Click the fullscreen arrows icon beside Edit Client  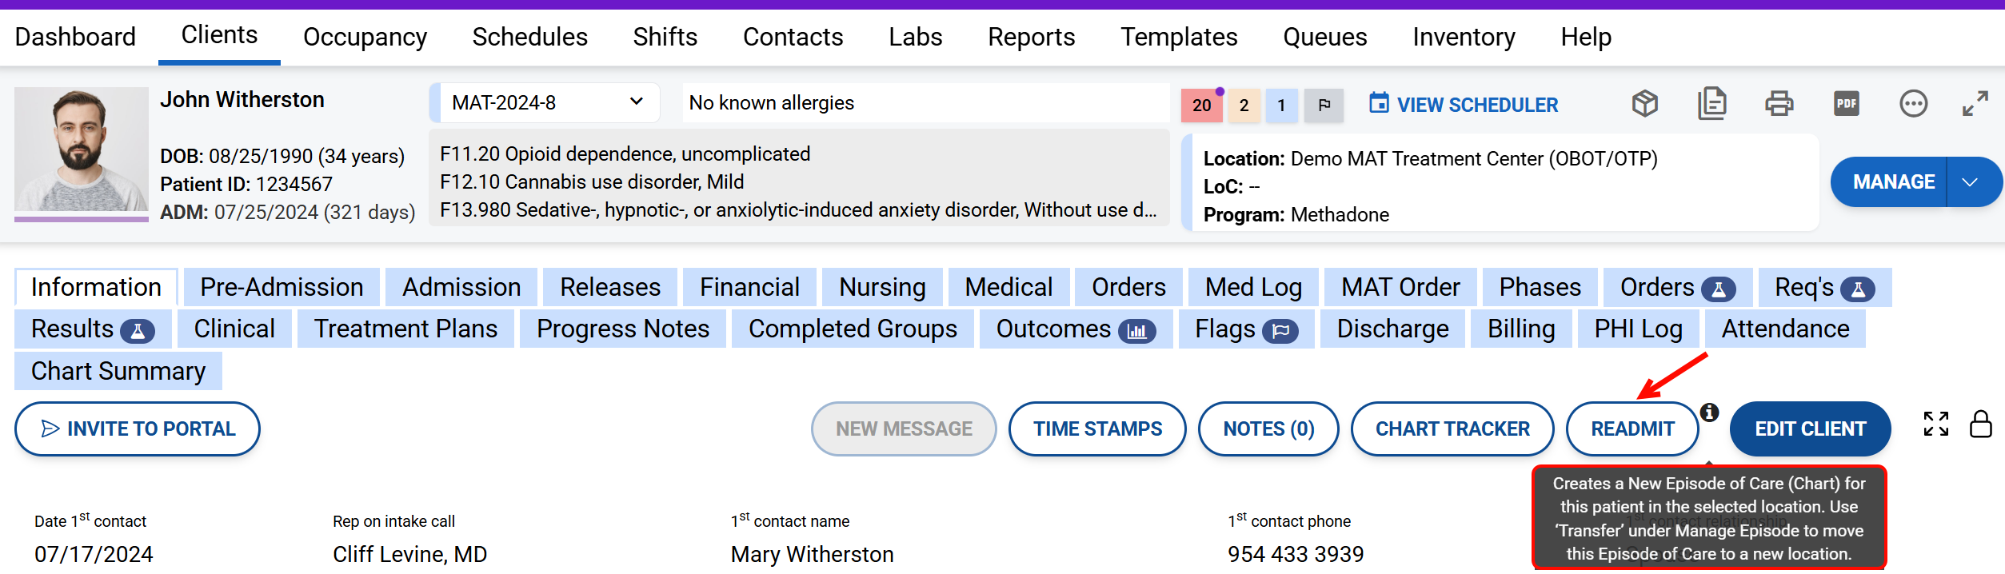pyautogui.click(x=1935, y=425)
